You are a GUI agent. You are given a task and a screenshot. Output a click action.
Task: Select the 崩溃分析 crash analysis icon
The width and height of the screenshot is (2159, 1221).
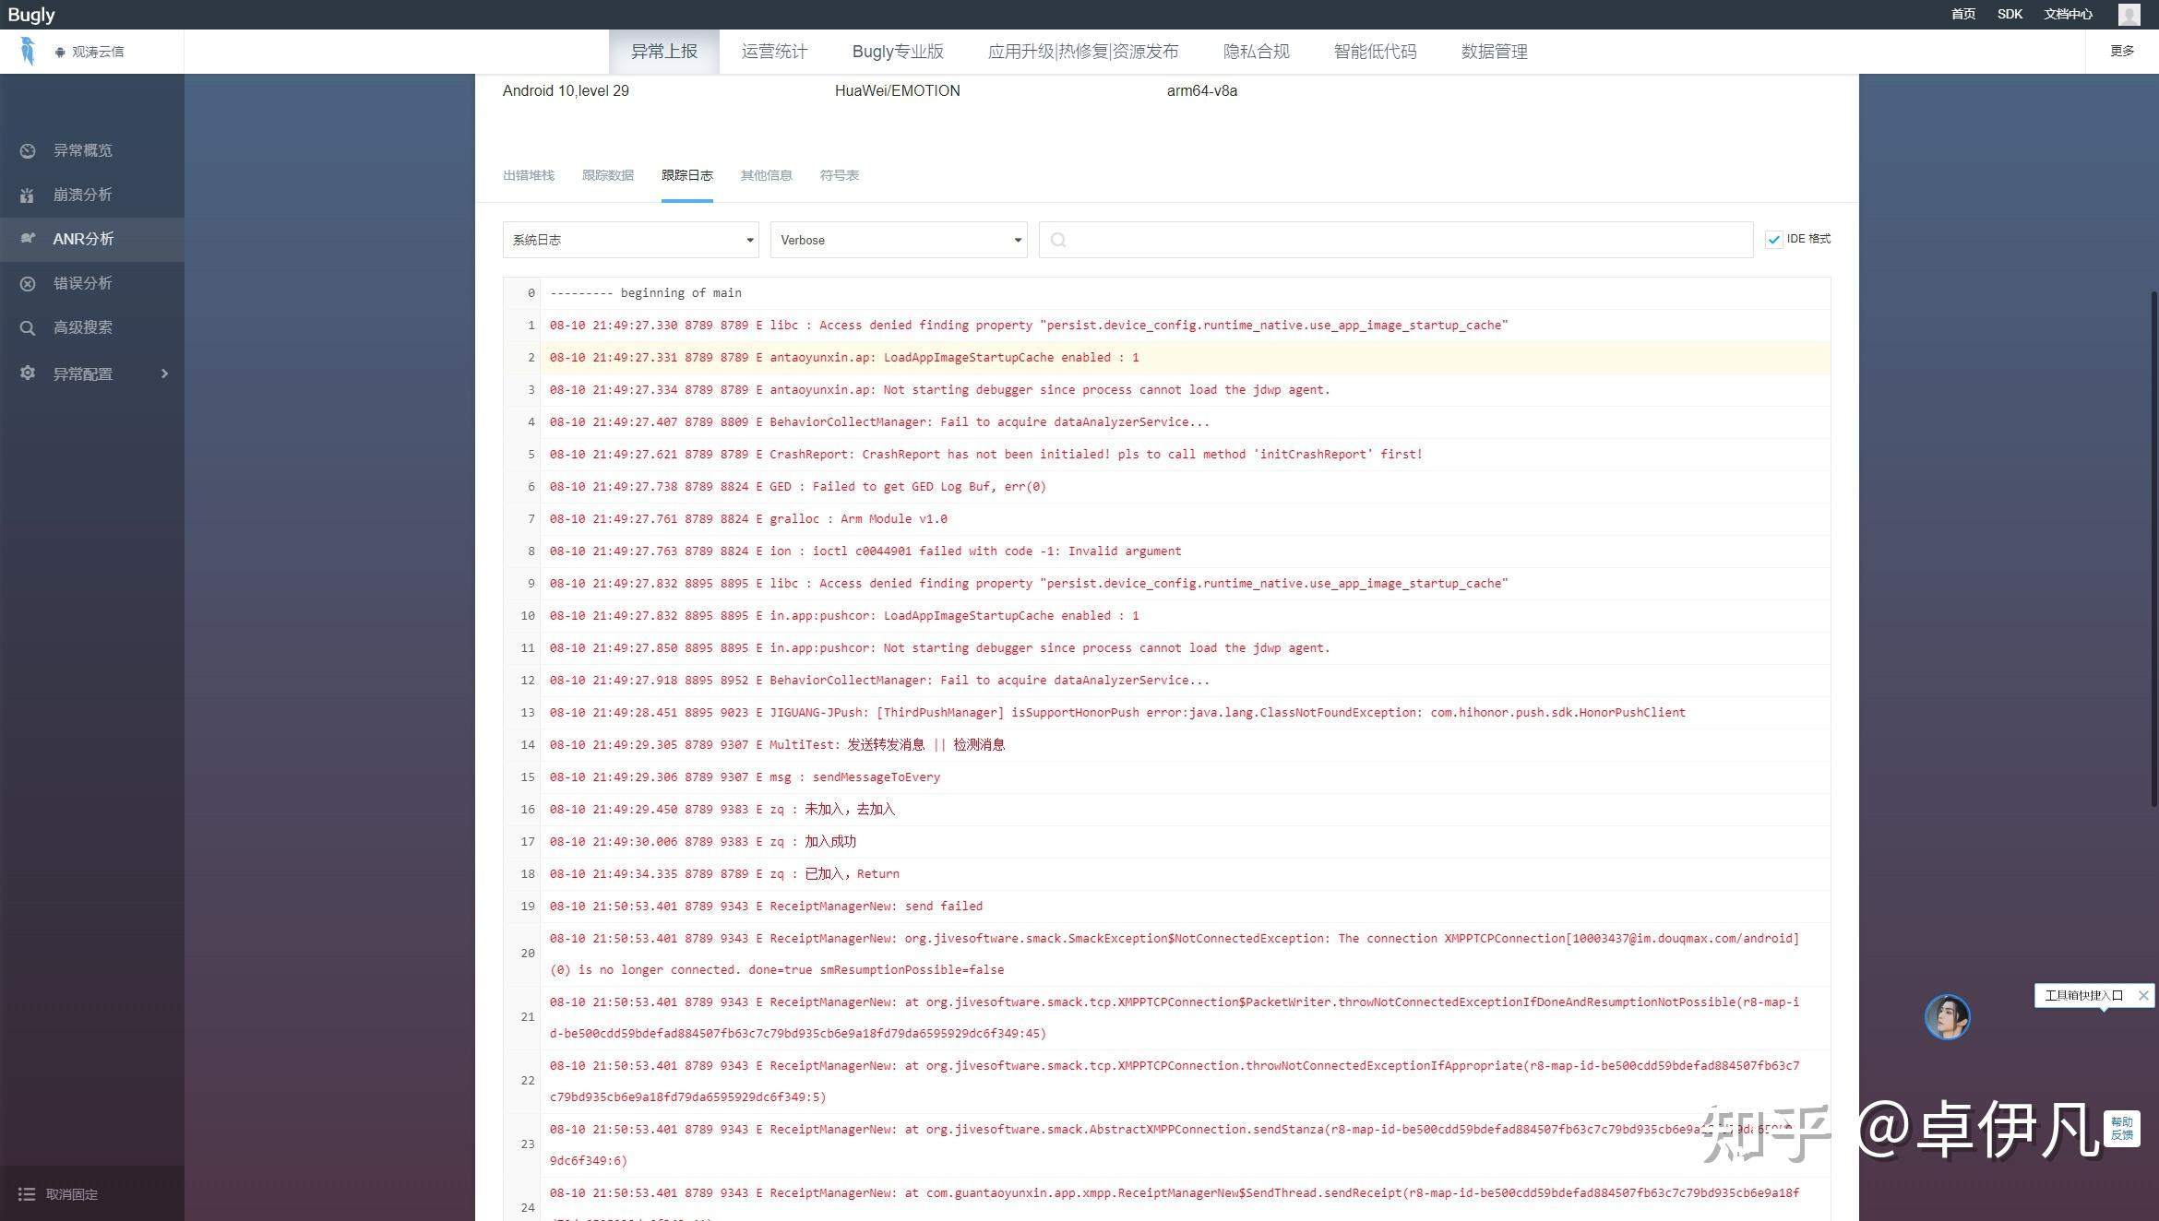(28, 195)
